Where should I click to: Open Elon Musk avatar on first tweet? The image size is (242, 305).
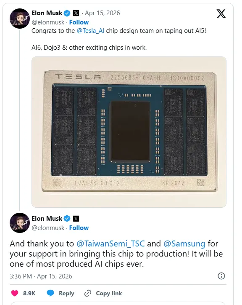20,19
